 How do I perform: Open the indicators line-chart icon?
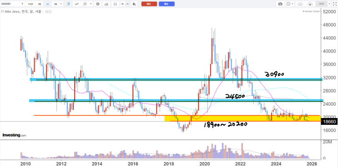tap(76, 4)
